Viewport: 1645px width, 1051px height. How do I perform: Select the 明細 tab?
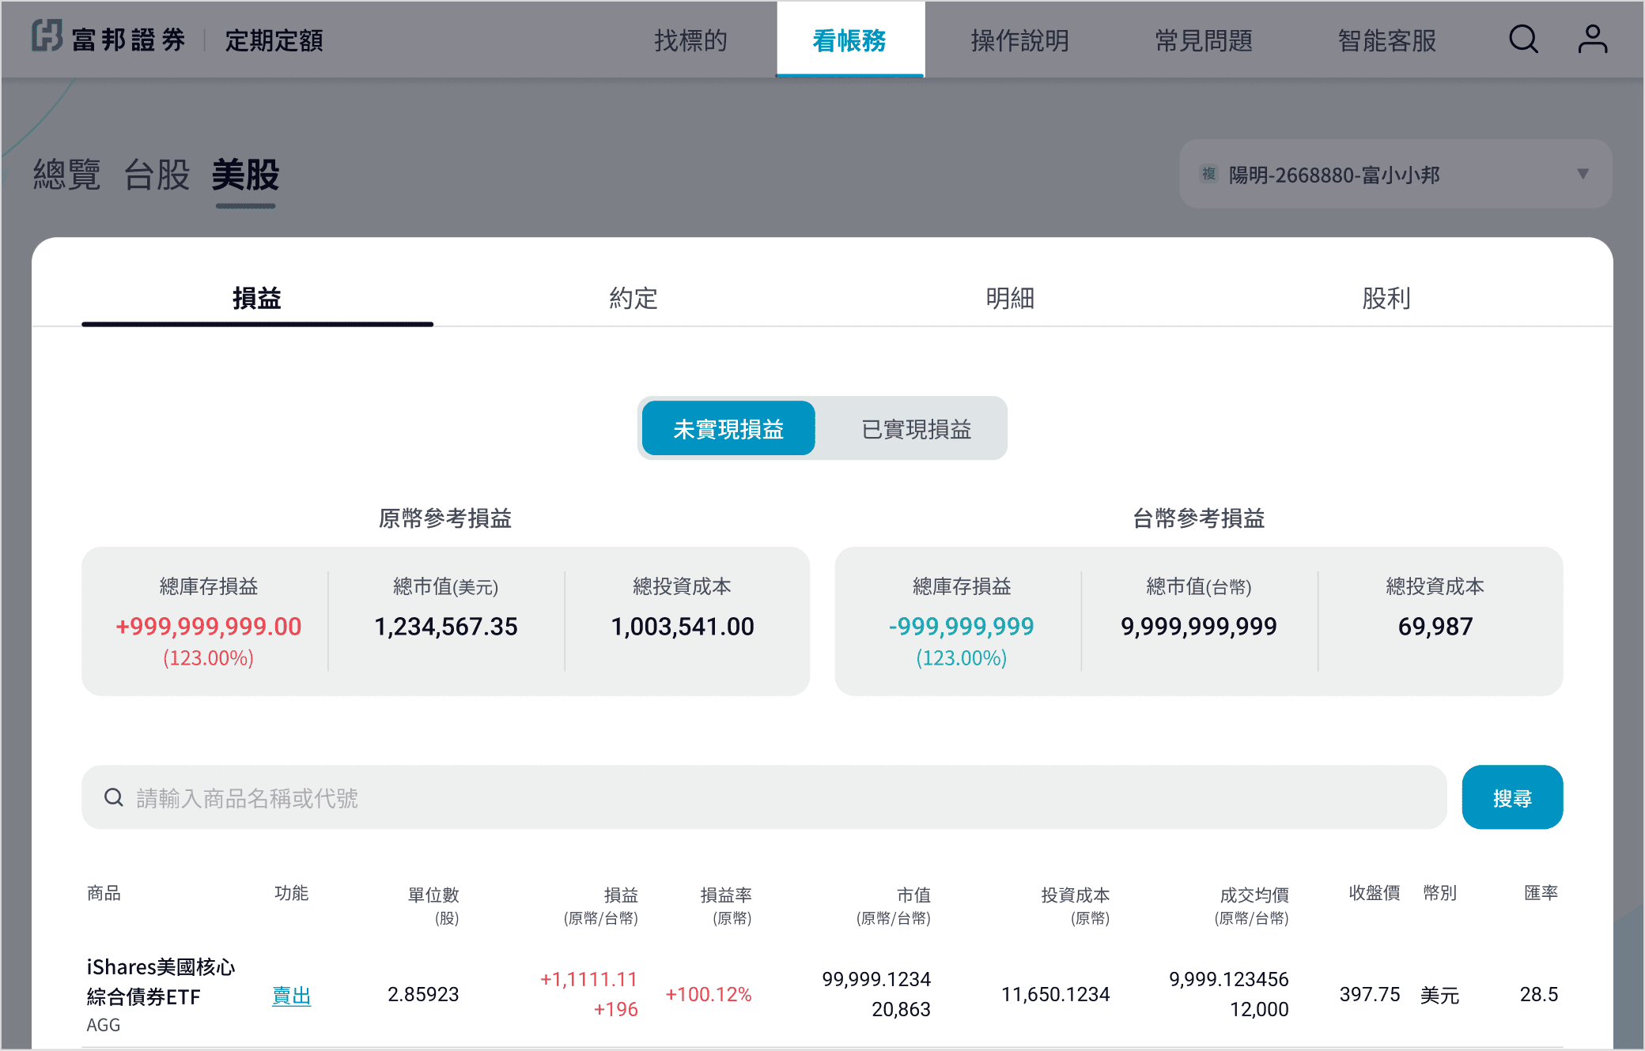click(x=1010, y=298)
